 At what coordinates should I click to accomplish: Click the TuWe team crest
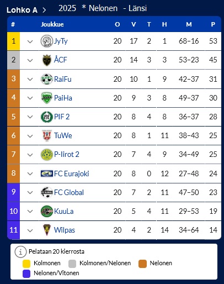click(47, 135)
